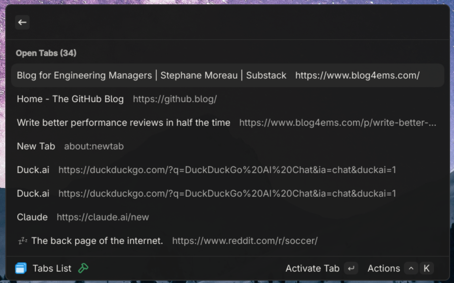Select Home - The GitHub Blog row
Viewport: 454px width, 283px height.
[227, 99]
